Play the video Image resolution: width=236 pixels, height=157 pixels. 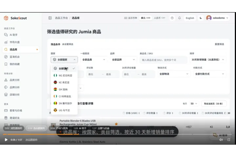coord(6,140)
